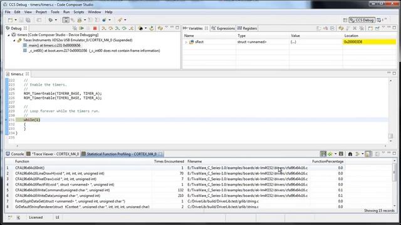The height and width of the screenshot is (225, 401).
Task: Switch to the Expressions tab
Action: coord(223,28)
